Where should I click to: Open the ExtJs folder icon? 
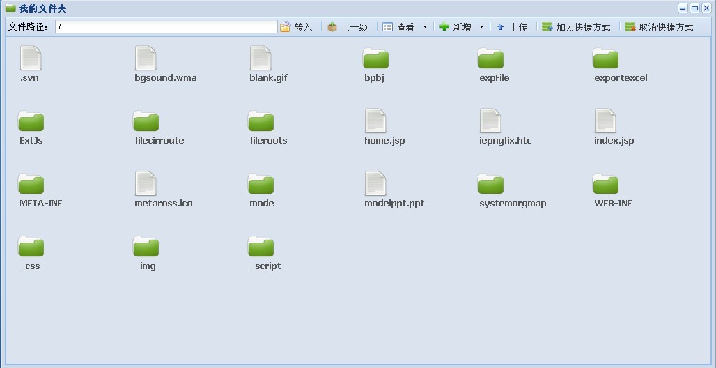click(x=31, y=121)
